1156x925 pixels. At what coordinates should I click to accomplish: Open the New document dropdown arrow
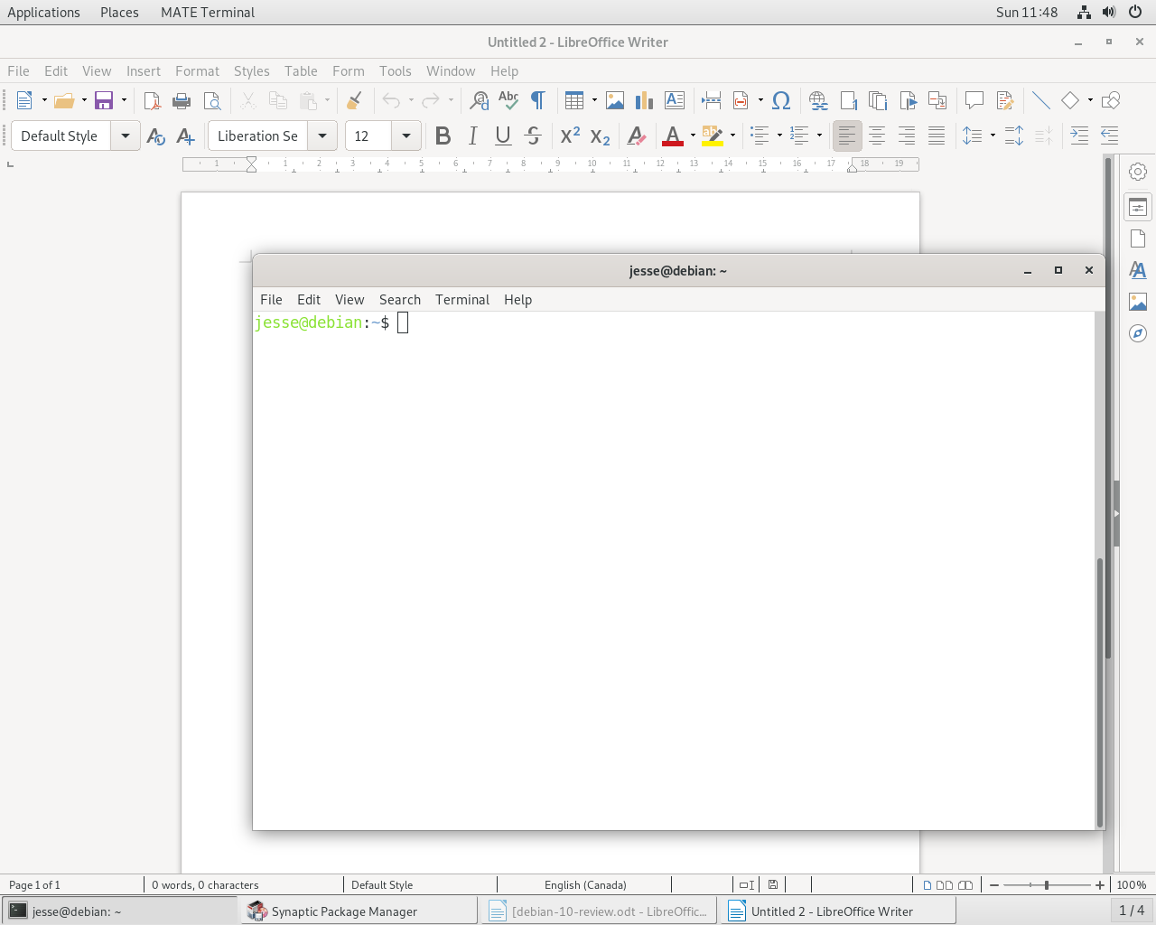point(44,100)
